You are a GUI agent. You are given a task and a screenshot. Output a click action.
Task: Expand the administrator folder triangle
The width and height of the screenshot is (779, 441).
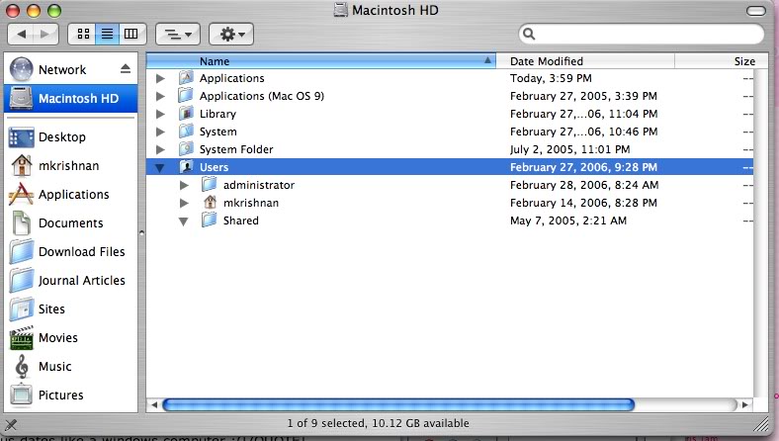[184, 186]
